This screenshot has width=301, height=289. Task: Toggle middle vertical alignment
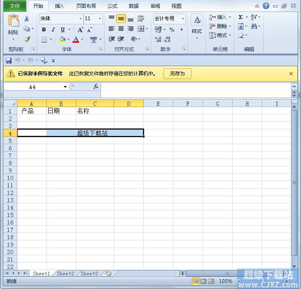point(121,19)
